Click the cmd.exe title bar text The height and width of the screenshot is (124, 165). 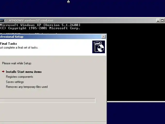[x=29, y=20]
